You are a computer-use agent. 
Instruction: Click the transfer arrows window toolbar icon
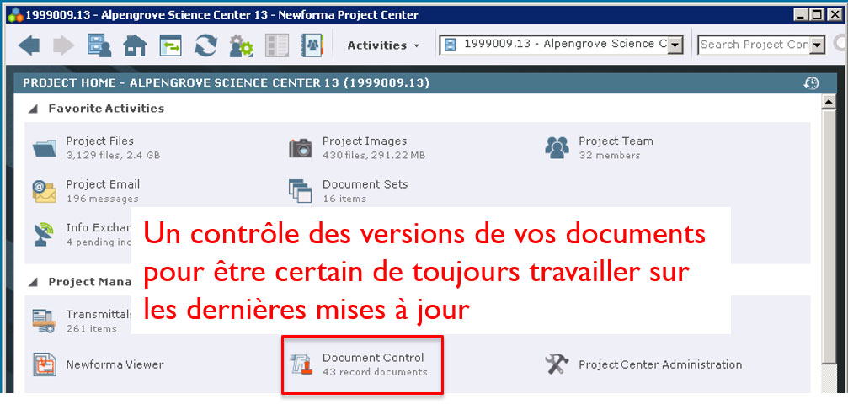(170, 45)
